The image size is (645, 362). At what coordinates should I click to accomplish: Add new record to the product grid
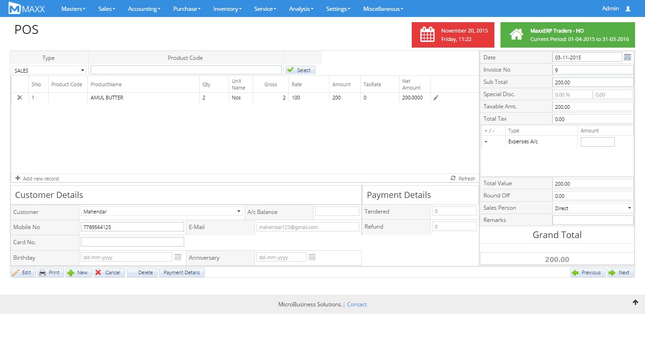37,179
